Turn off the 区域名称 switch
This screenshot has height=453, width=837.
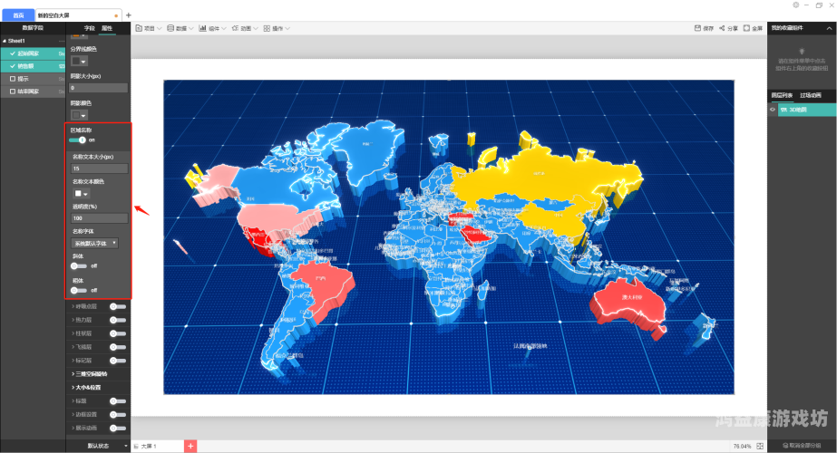click(x=77, y=140)
